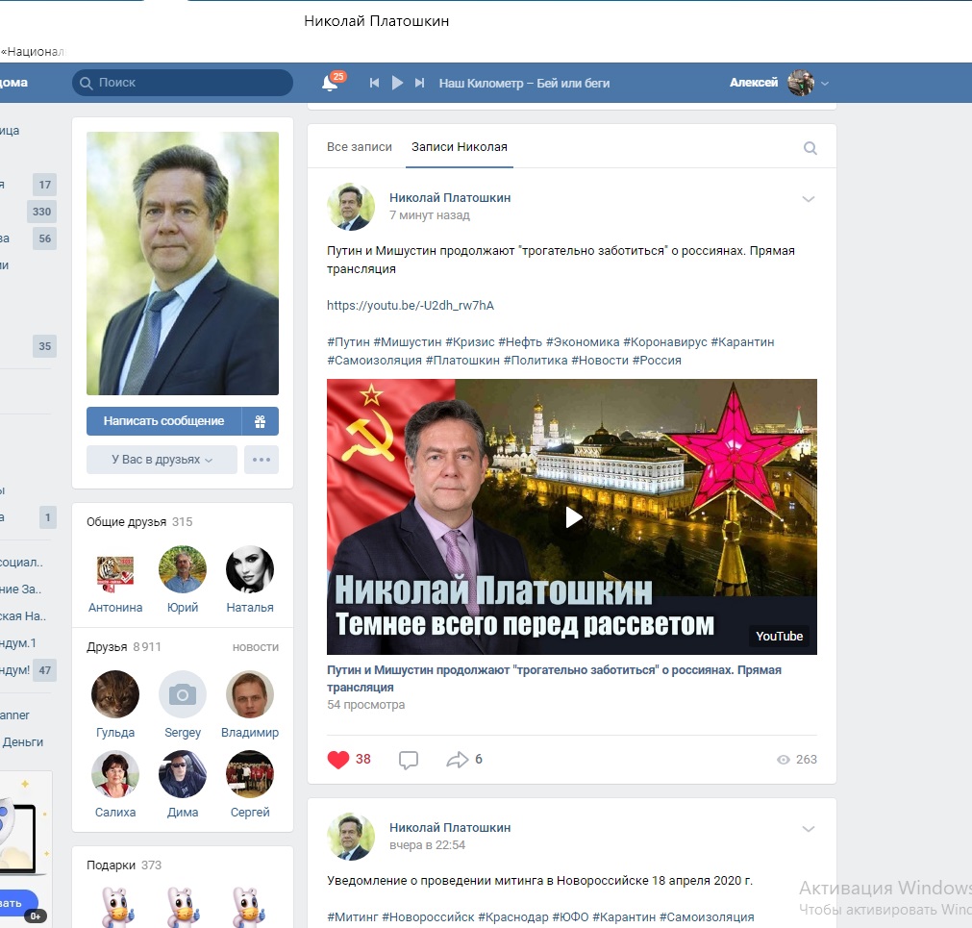Open the profile actions three-dots button
This screenshot has width=972, height=928.
click(x=262, y=460)
